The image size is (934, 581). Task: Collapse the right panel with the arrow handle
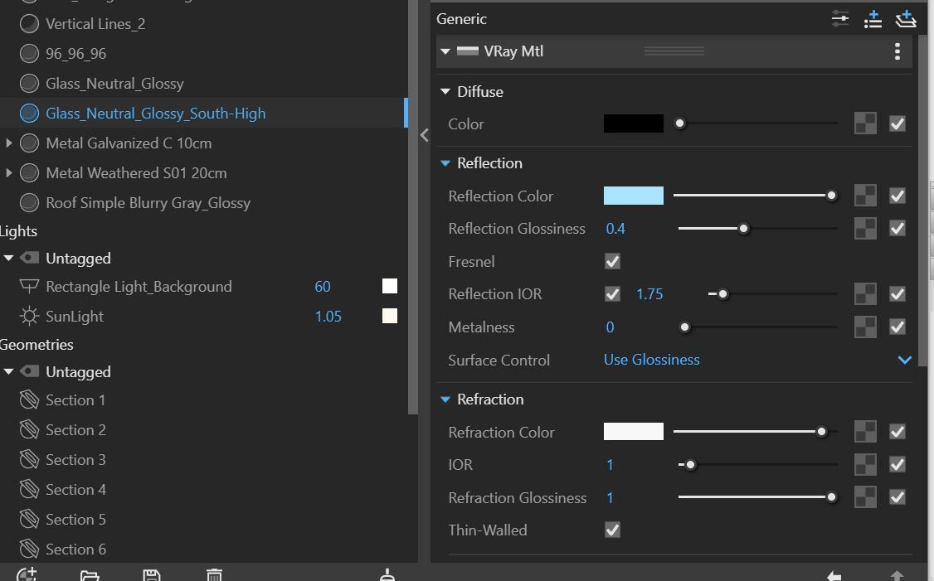(424, 135)
